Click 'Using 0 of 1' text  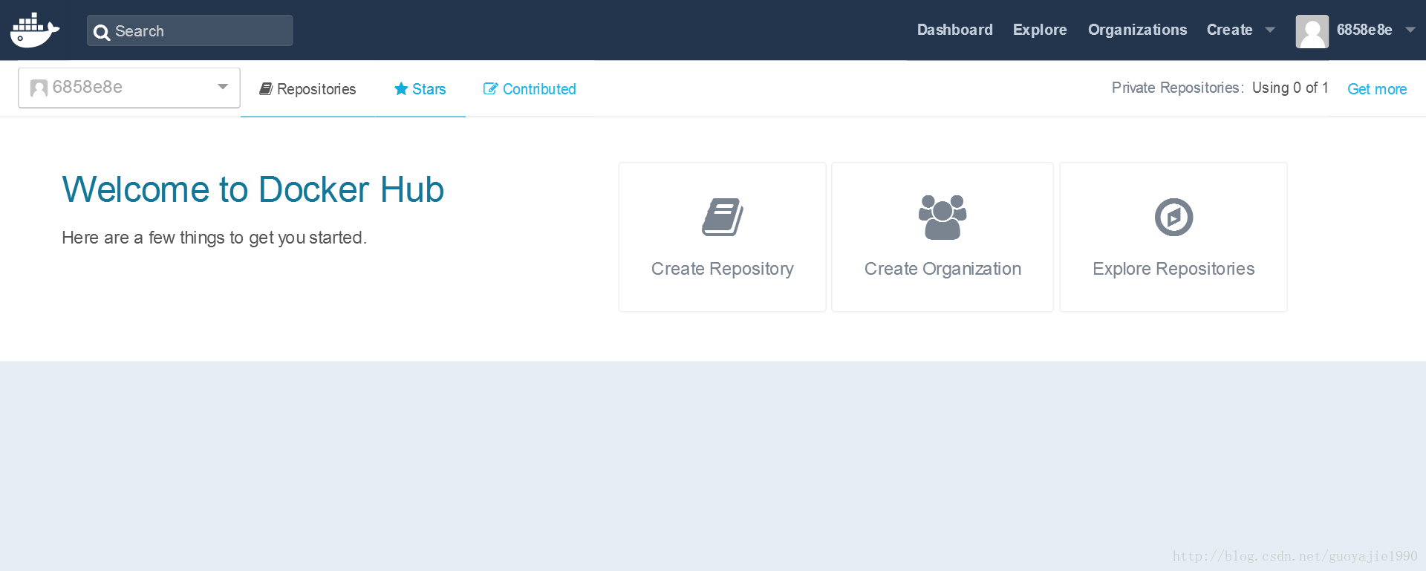pos(1290,88)
